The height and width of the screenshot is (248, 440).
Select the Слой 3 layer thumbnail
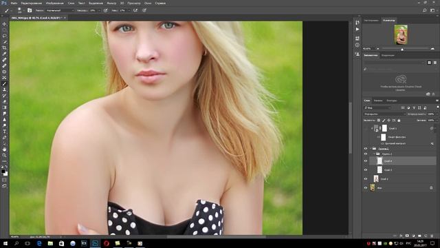click(379, 170)
